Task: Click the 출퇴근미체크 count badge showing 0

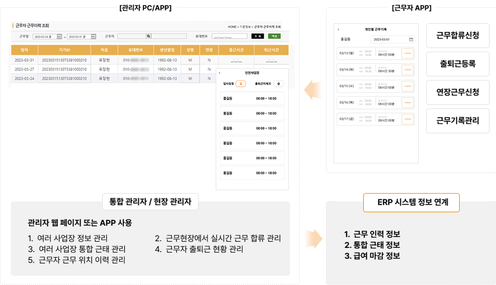Action: coord(278,84)
